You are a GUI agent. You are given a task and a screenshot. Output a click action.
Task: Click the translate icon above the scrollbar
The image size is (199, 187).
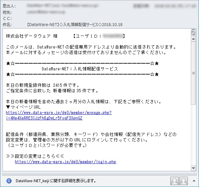(x=193, y=32)
